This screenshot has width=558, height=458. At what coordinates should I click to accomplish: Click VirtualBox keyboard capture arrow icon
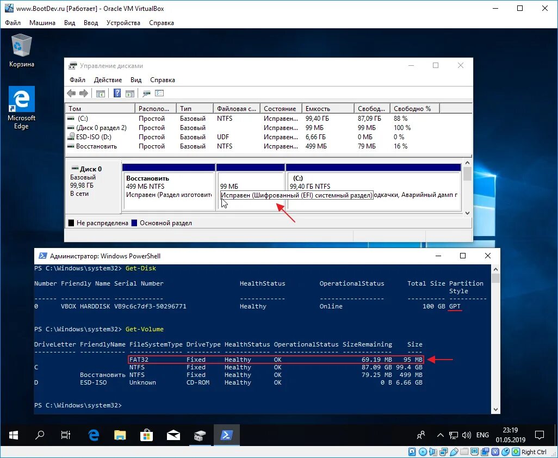click(516, 452)
